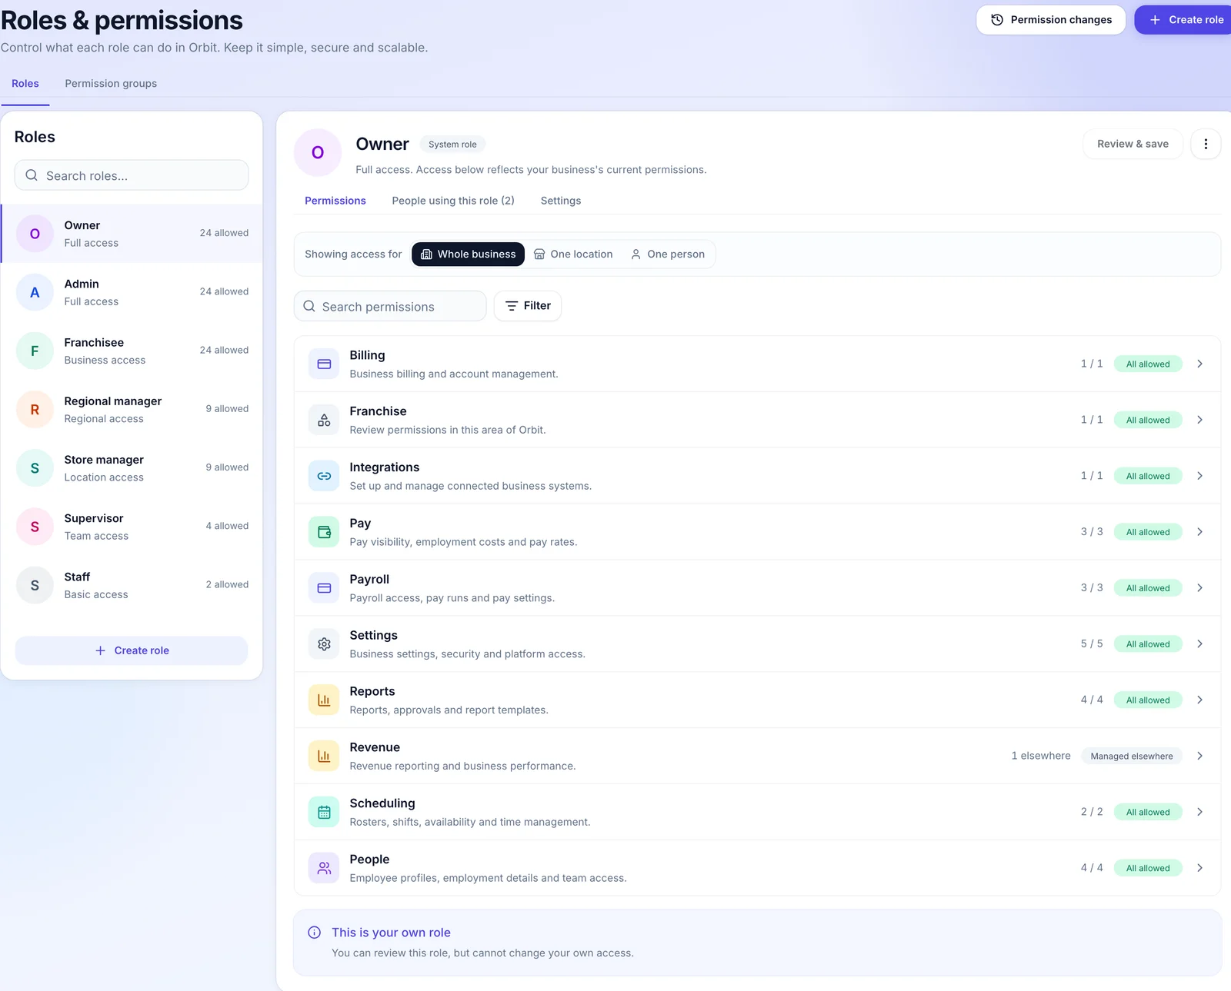Click the Revenue bar chart icon
This screenshot has height=991, width=1231.
324,757
